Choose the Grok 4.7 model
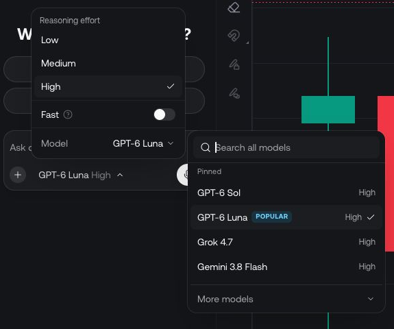The width and height of the screenshot is (394, 329). pos(286,242)
